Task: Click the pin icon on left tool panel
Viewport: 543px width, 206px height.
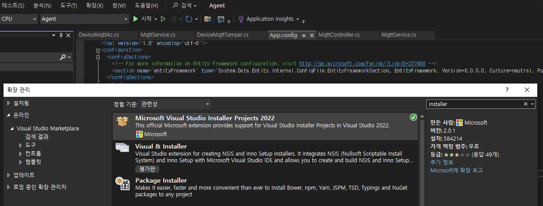Action: pos(61,35)
